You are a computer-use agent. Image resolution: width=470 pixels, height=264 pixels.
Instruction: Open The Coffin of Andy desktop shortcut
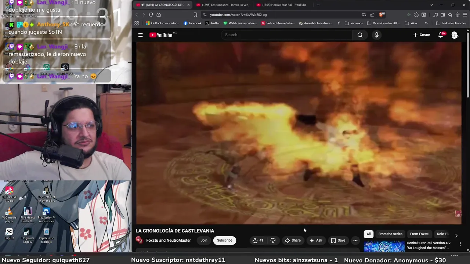coord(46,195)
